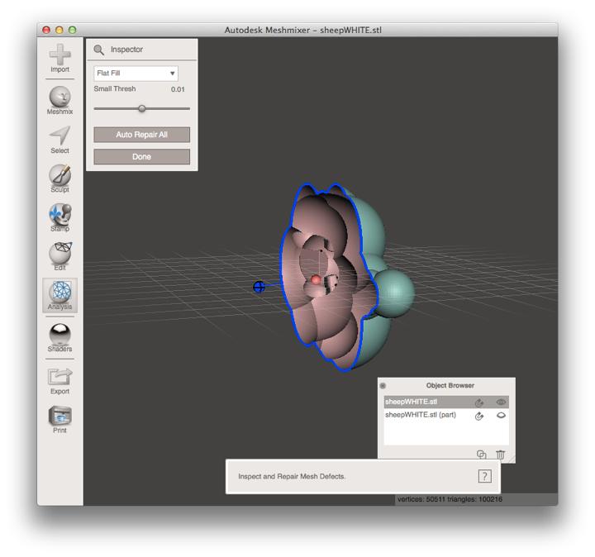Duplicate object in Object Browser

click(x=482, y=454)
